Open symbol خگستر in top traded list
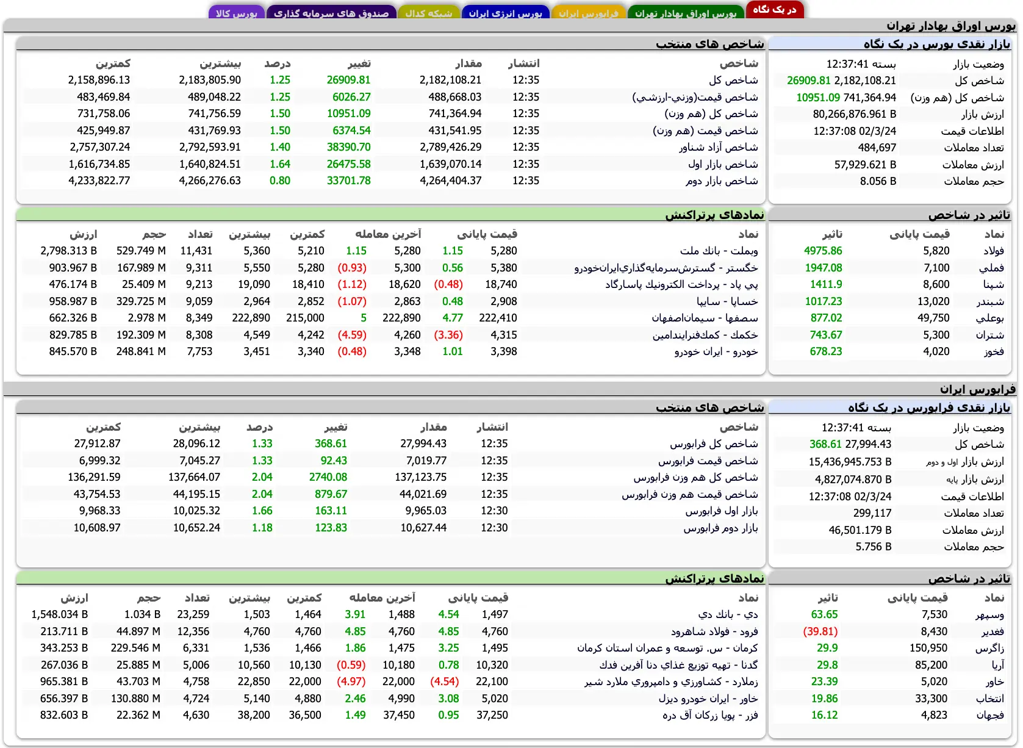 (666, 268)
